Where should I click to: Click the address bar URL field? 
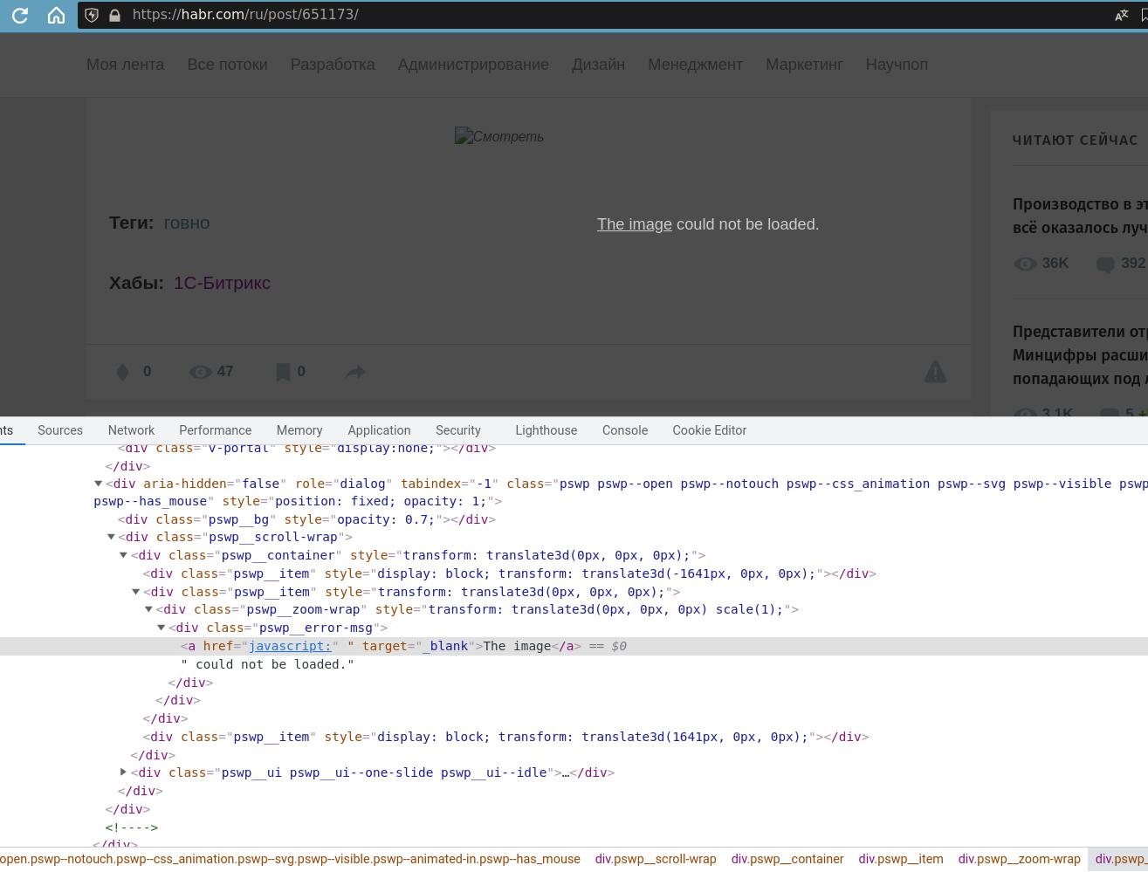[x=611, y=15]
